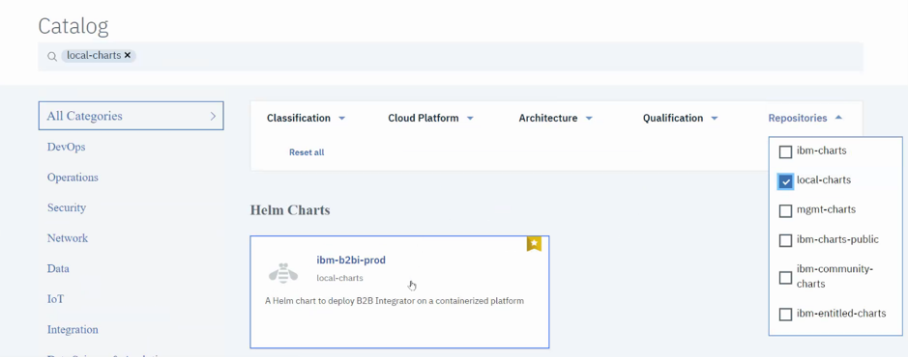Click the B2B Integrator chart description text

(x=395, y=301)
